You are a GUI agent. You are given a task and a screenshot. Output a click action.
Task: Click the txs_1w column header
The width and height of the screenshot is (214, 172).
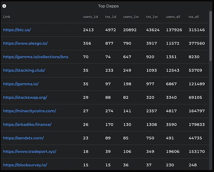[152, 17]
